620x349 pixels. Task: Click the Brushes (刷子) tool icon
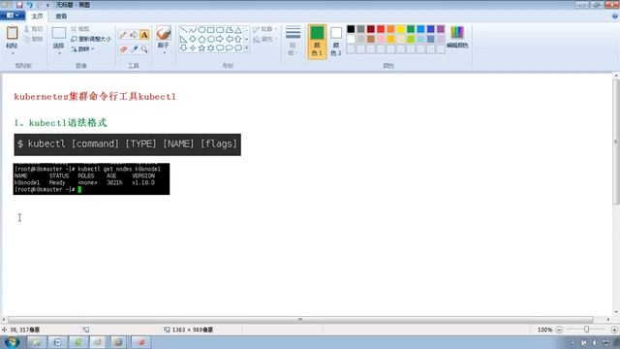click(164, 33)
